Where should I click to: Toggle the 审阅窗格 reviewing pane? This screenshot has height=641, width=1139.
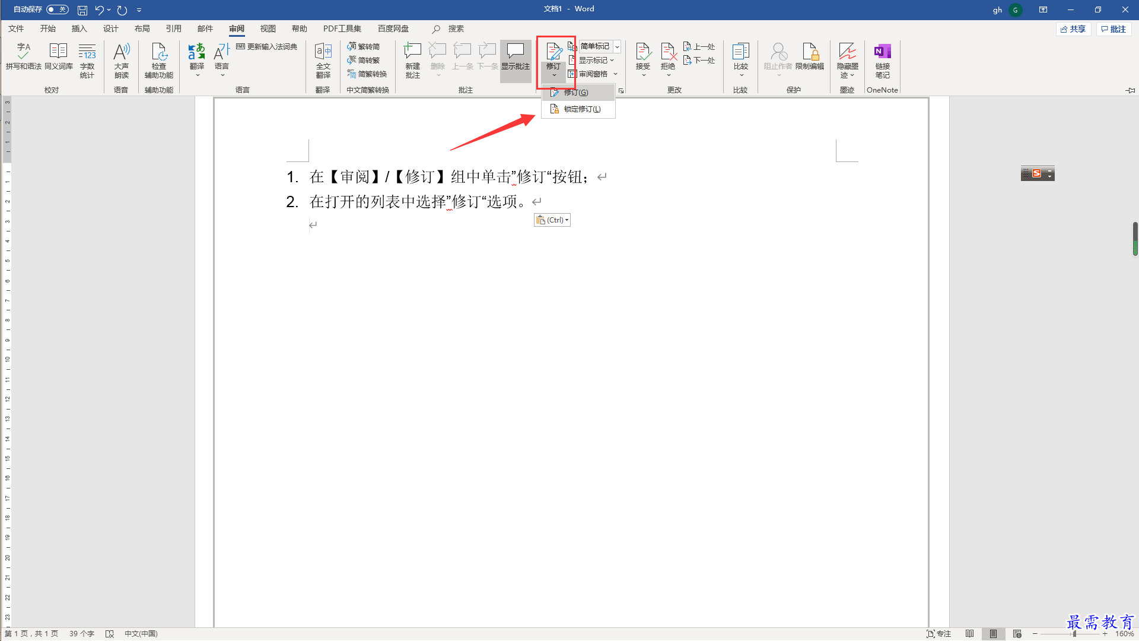pos(588,74)
